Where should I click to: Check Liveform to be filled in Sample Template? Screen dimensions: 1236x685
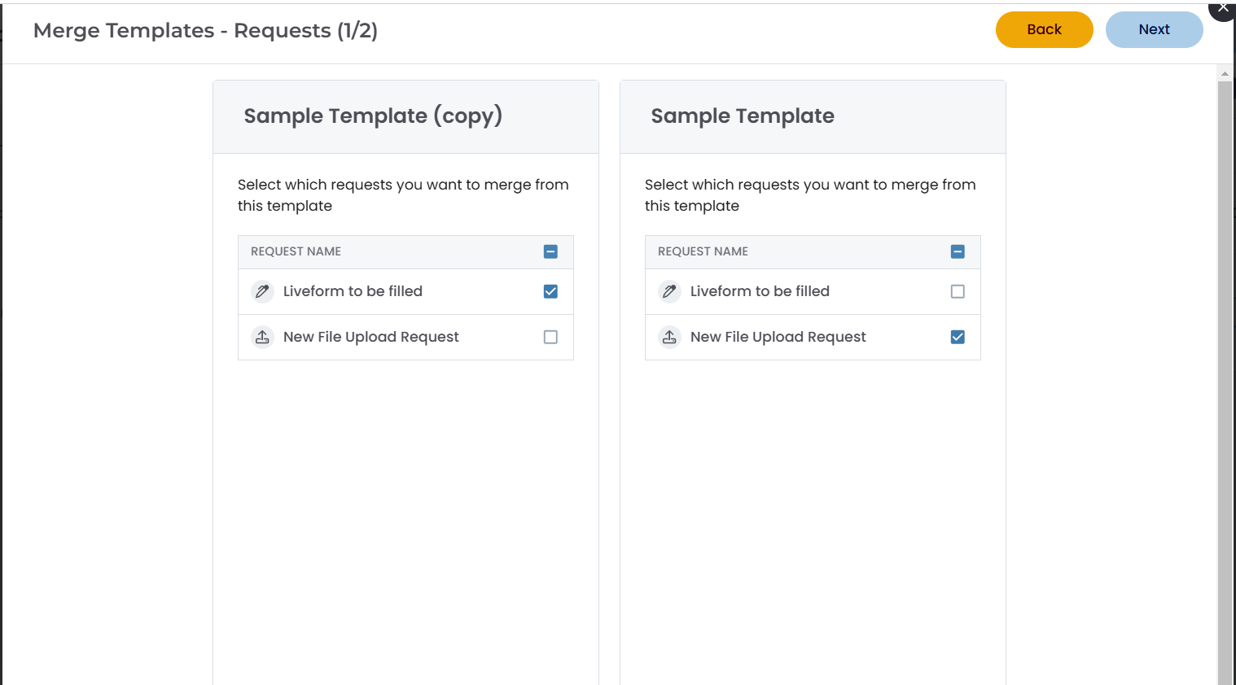click(x=958, y=291)
